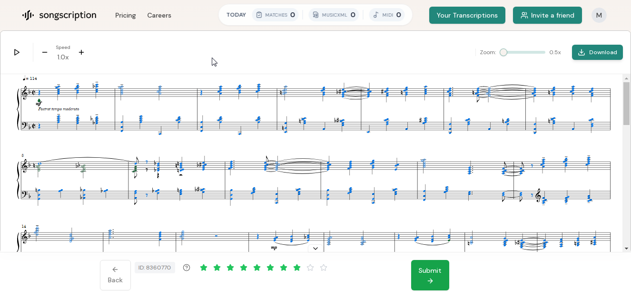This screenshot has height=298, width=631.
Task: Open the M user avatar menu
Action: pyautogui.click(x=599, y=15)
